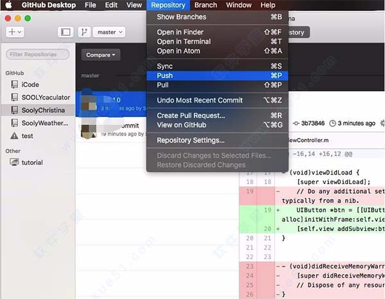The width and height of the screenshot is (385, 299).
Task: Open the Apple menu
Action: pos(8,5)
